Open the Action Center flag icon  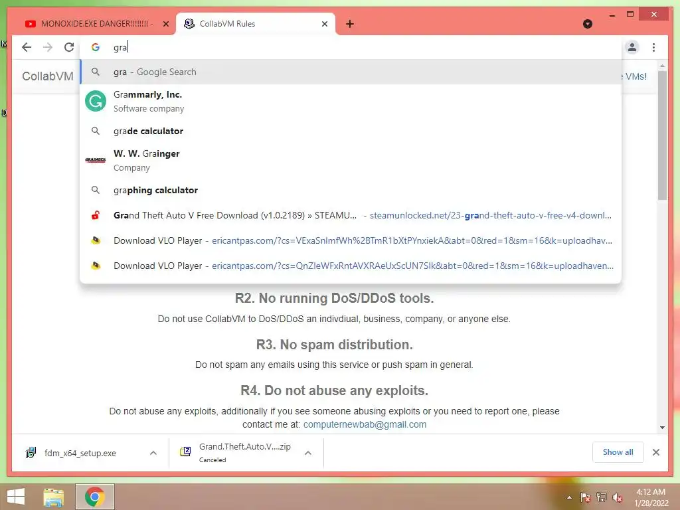(585, 497)
